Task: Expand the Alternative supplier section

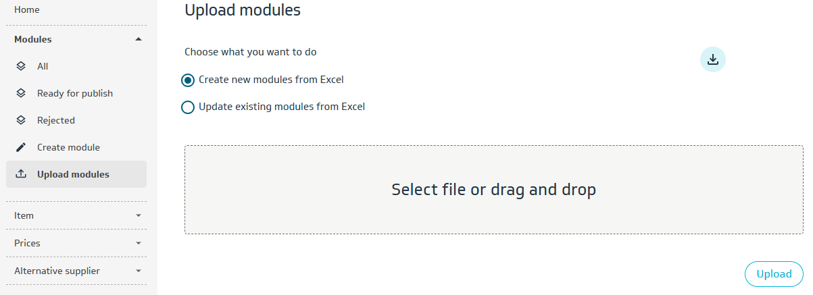Action: (x=139, y=271)
